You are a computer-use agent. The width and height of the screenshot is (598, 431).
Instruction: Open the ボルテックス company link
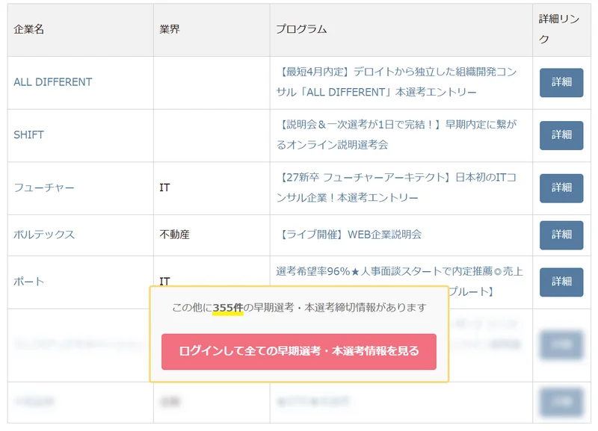click(x=44, y=235)
